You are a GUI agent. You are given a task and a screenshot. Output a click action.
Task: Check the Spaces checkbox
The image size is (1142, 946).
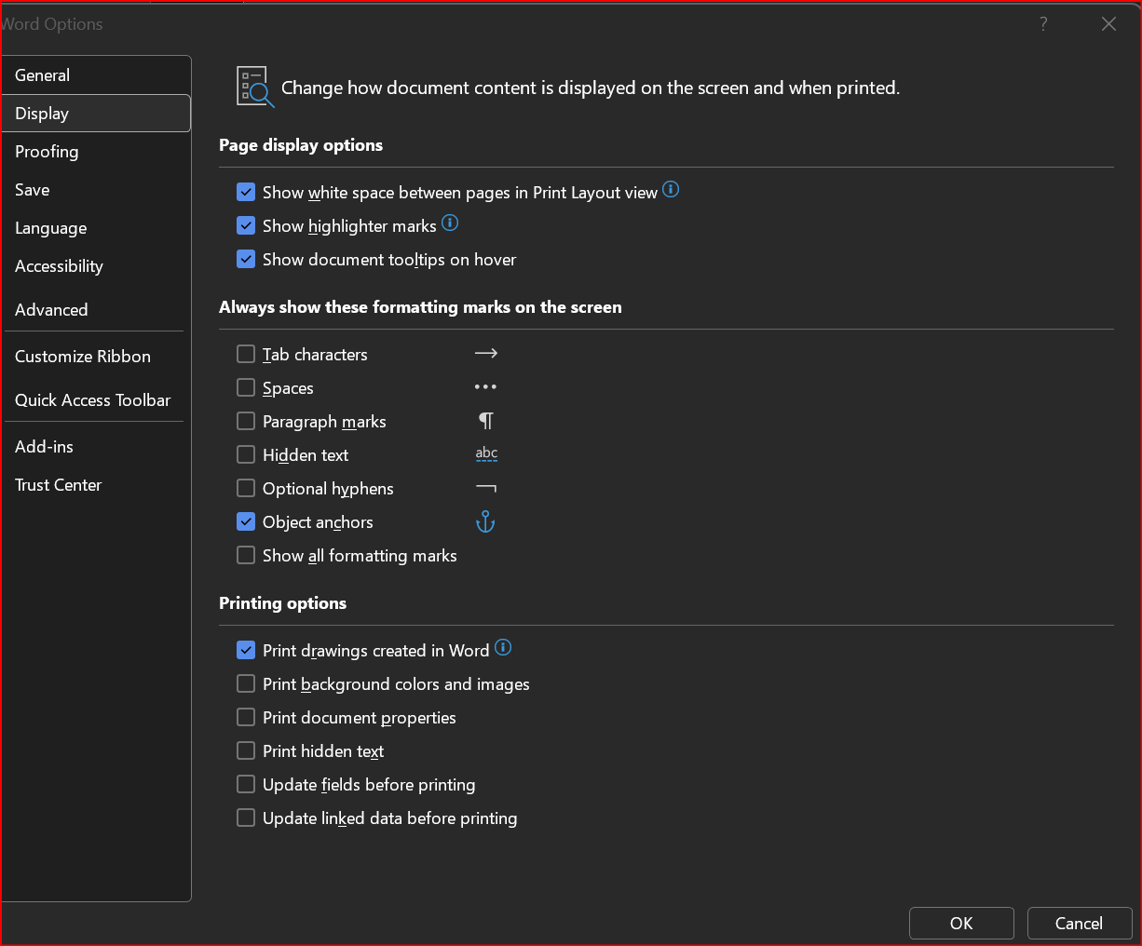coord(246,387)
